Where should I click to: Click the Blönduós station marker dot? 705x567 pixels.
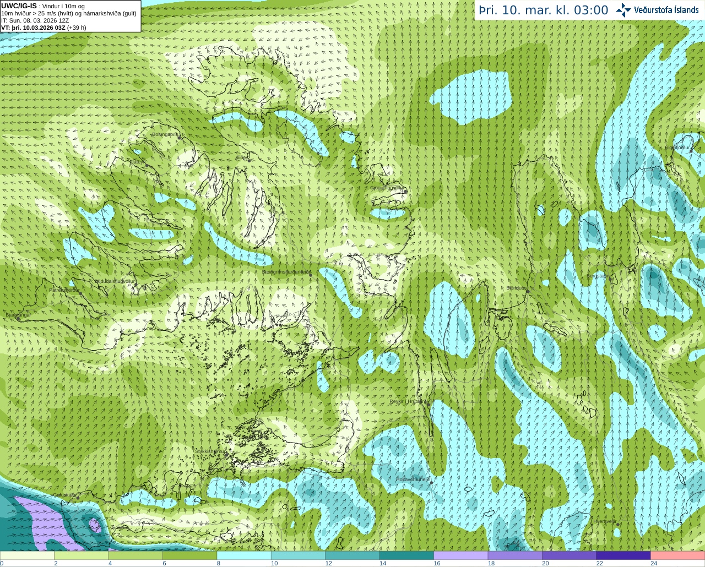click(x=528, y=292)
